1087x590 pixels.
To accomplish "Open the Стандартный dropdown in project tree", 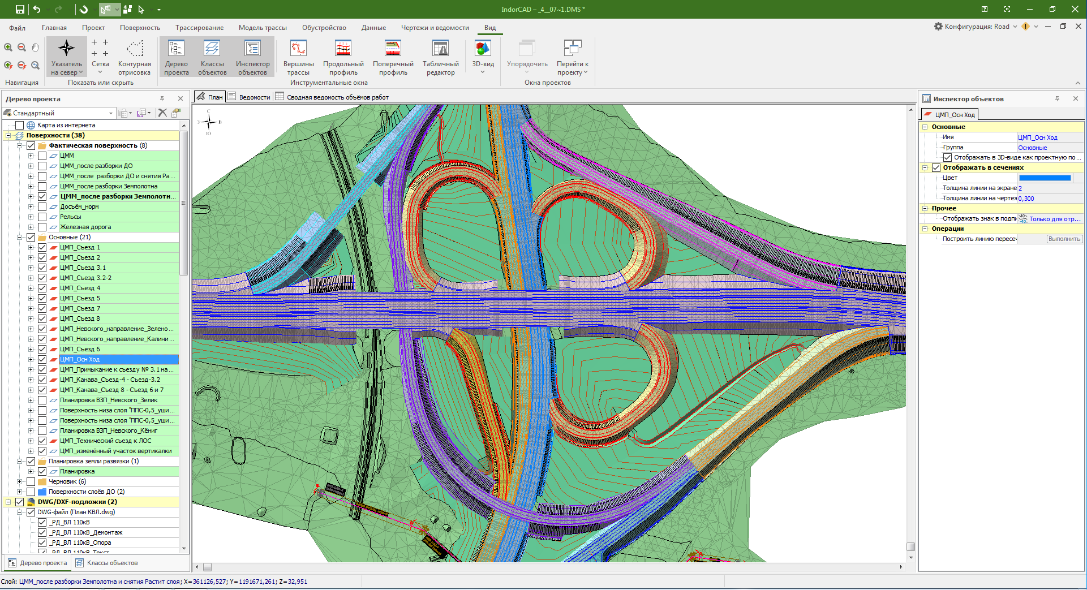I will tap(111, 113).
